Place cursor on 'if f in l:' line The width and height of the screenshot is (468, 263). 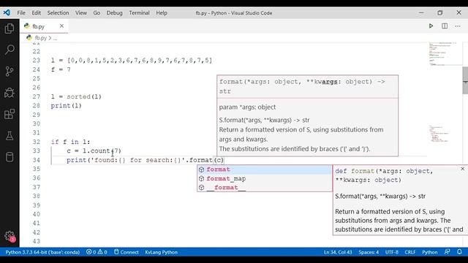(x=70, y=142)
